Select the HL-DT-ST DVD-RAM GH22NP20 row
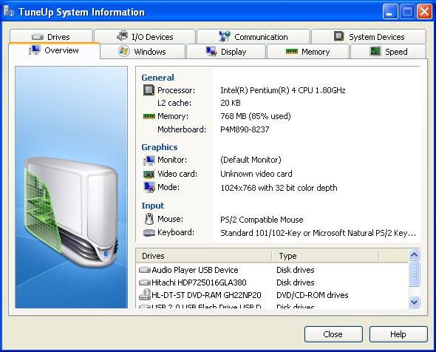The image size is (436, 352). pyautogui.click(x=273, y=295)
